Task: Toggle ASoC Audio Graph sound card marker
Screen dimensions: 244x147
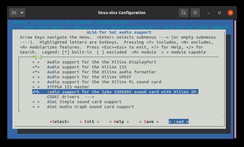Action: point(36,107)
